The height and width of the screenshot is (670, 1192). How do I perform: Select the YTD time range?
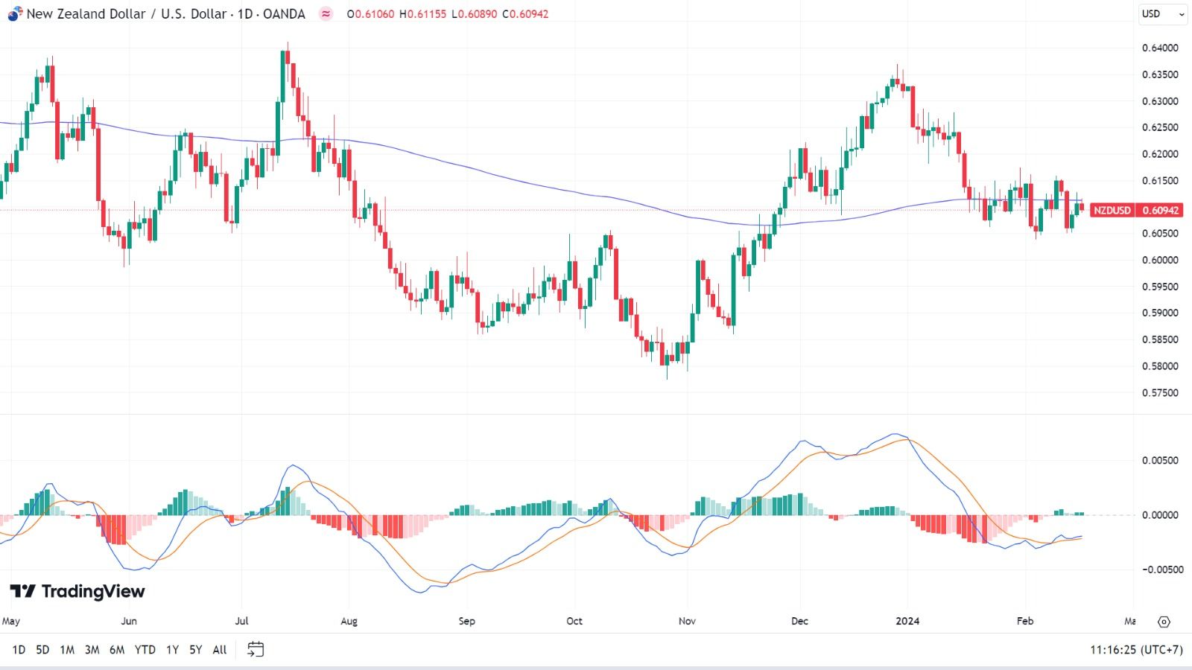click(x=145, y=650)
